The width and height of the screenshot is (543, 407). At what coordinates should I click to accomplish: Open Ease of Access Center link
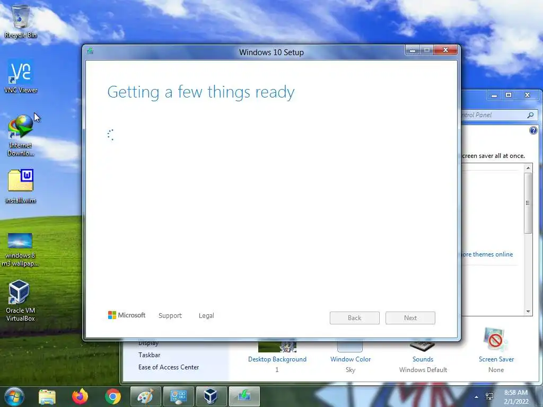point(169,367)
